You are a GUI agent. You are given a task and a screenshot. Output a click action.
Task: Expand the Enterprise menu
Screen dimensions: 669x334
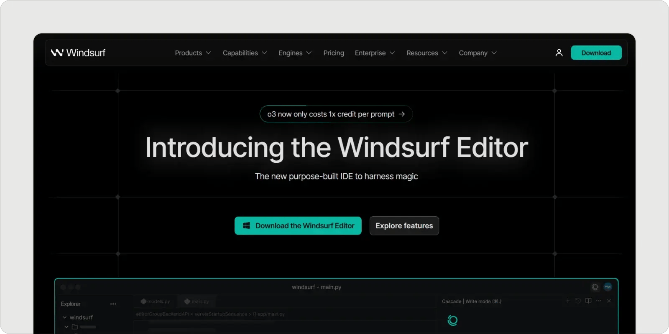(375, 53)
